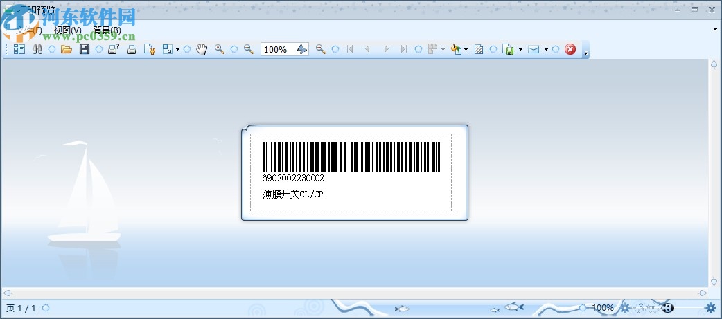Go to previous page arrow
This screenshot has width=722, height=319.
point(367,49)
